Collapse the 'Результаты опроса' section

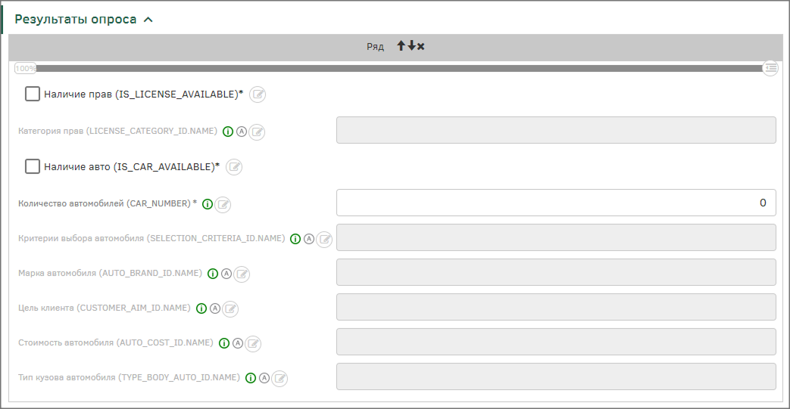[x=148, y=20]
